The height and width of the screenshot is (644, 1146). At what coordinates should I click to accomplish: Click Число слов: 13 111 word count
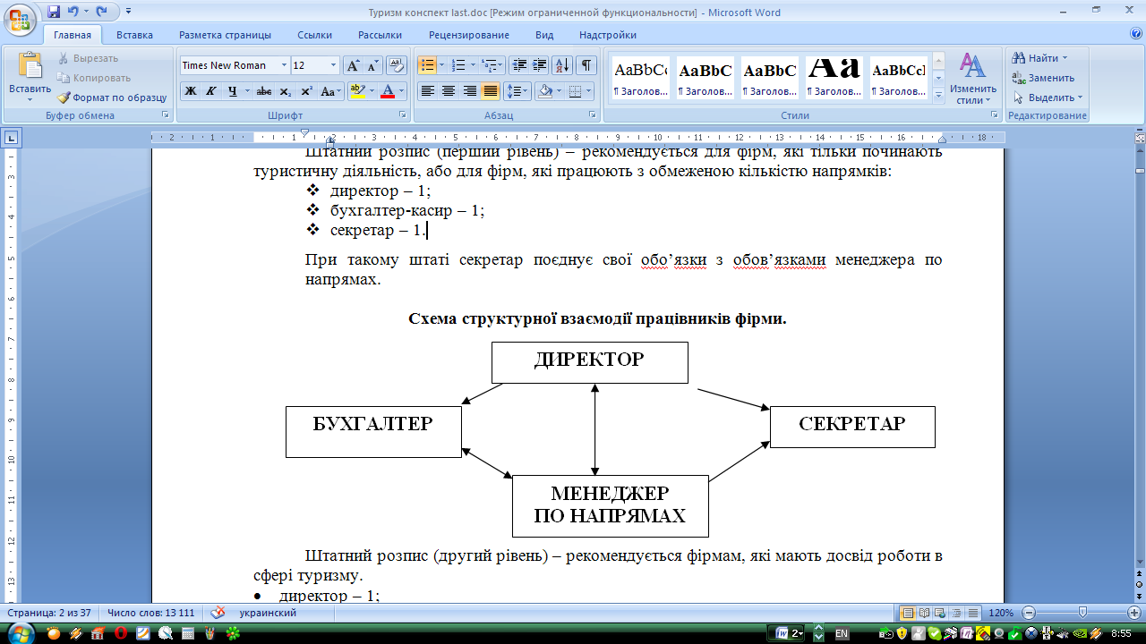(x=150, y=613)
